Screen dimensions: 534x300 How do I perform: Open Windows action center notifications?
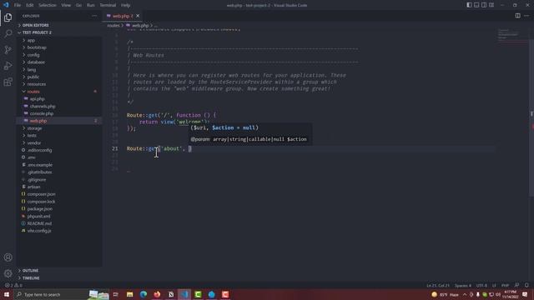pyautogui.click(x=525, y=294)
